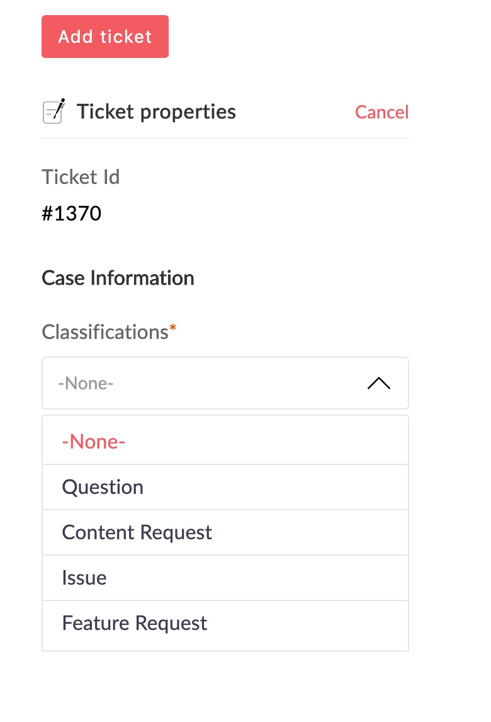Click the Ticket properties heading text

point(156,112)
